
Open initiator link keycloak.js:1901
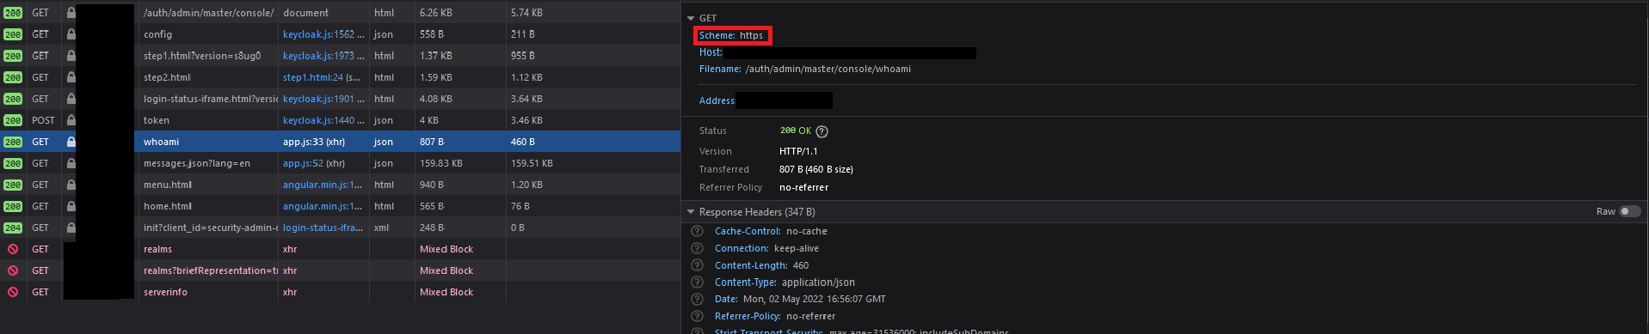(323, 99)
